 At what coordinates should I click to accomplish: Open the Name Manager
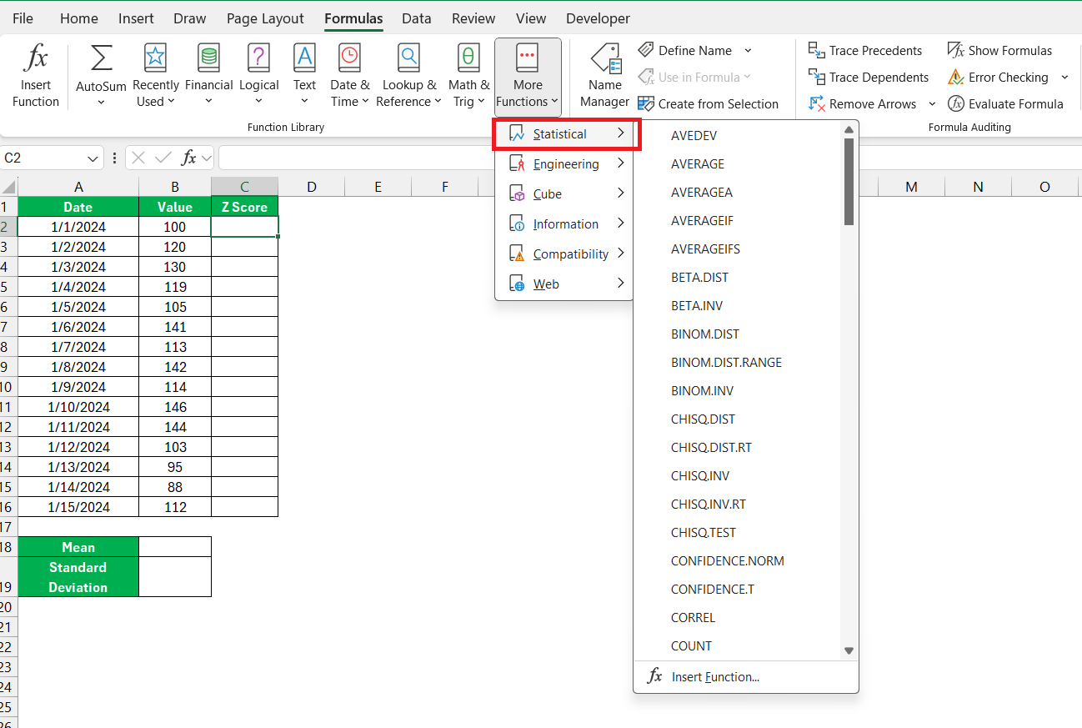(604, 77)
